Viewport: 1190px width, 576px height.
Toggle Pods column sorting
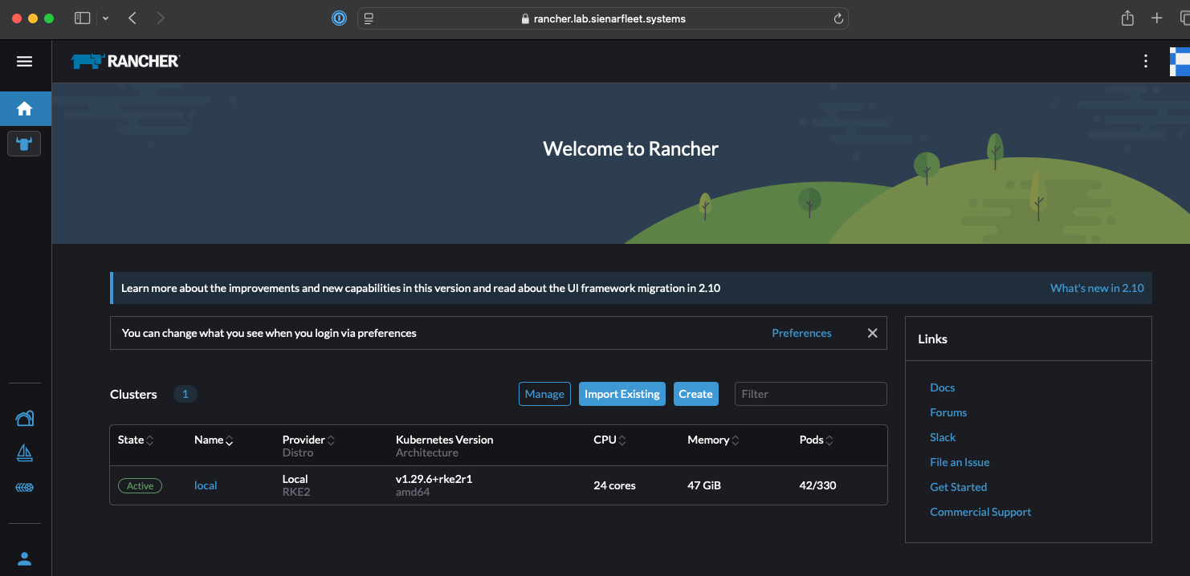pos(814,440)
